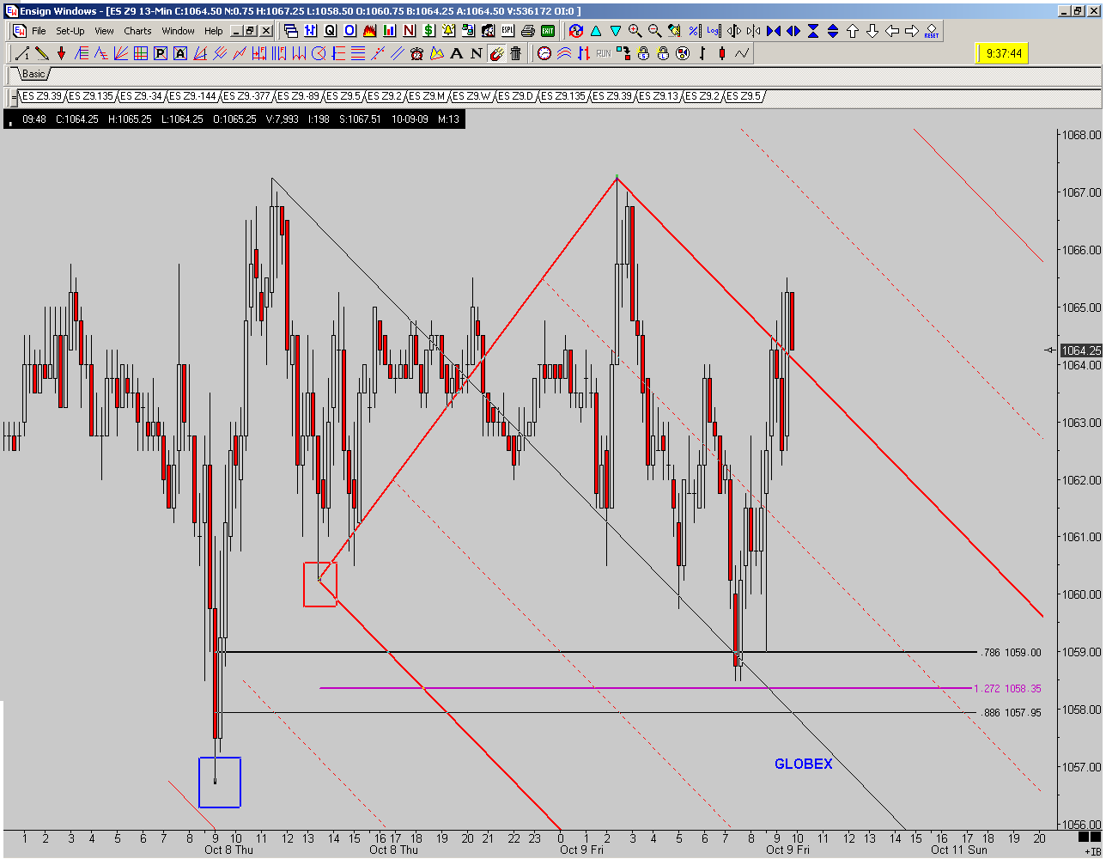Open the Quote page Q icon
Image resolution: width=1106 pixels, height=859 pixels.
(330, 30)
